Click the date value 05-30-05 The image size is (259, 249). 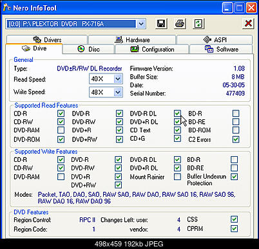[x=233, y=85]
